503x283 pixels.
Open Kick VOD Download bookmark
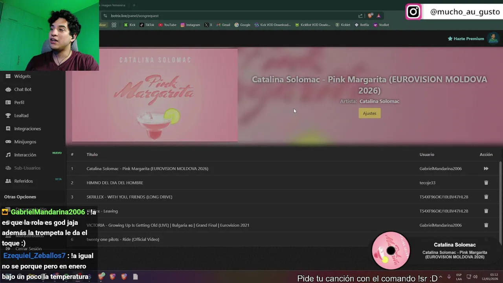tap(272, 25)
